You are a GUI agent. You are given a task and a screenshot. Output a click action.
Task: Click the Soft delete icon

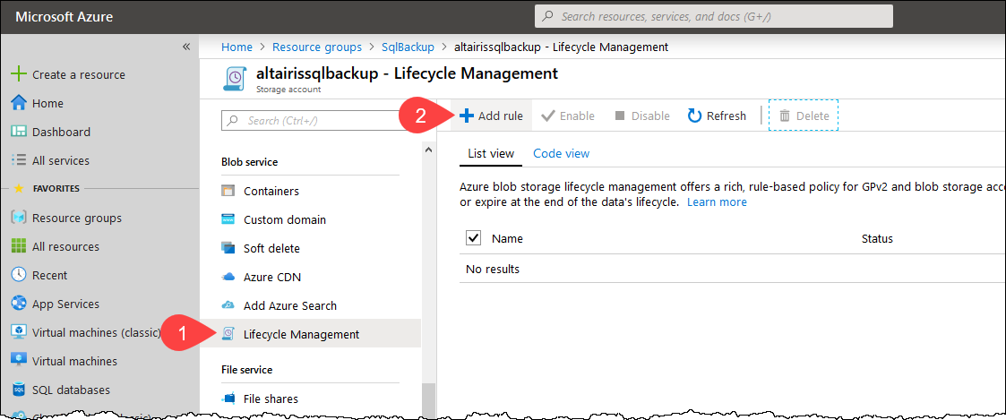tap(228, 248)
